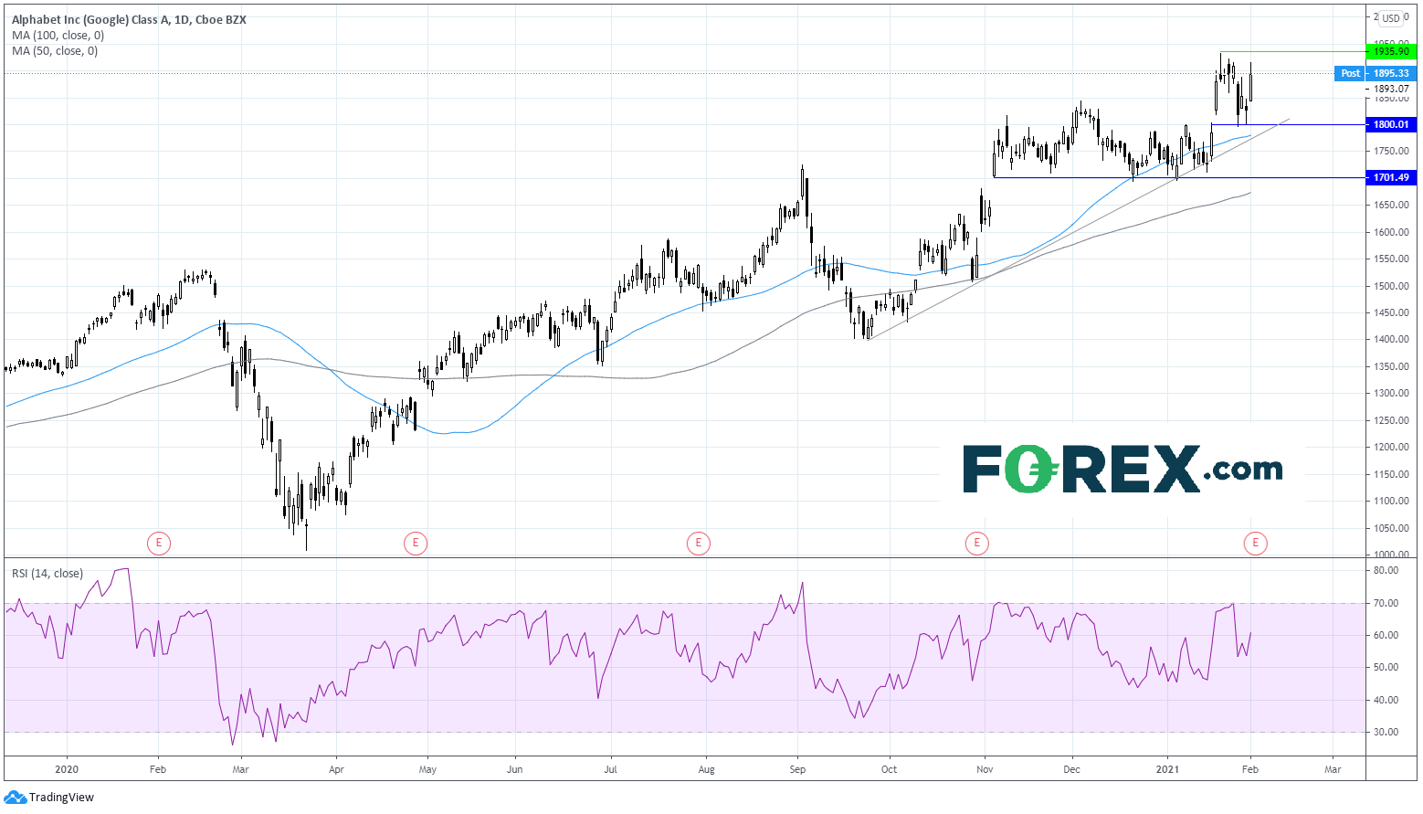Click the 1650.00 price axis value
The height and width of the screenshot is (814, 1423).
coord(1391,206)
